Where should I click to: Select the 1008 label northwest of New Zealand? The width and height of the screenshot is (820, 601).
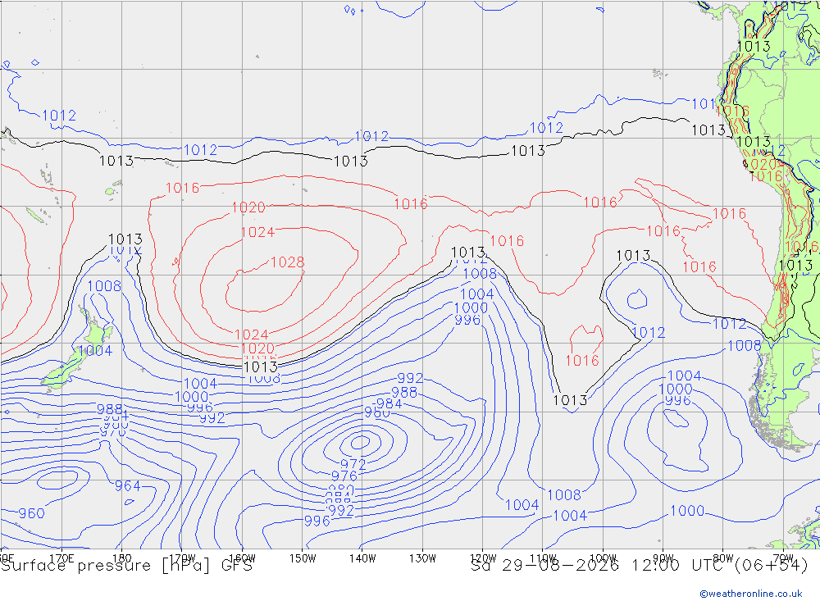click(104, 286)
